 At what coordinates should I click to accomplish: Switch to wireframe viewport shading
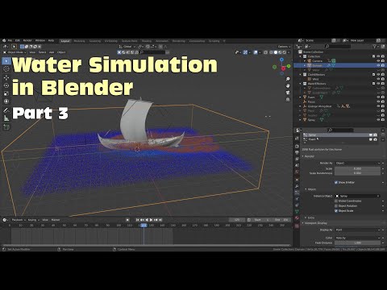pos(271,52)
